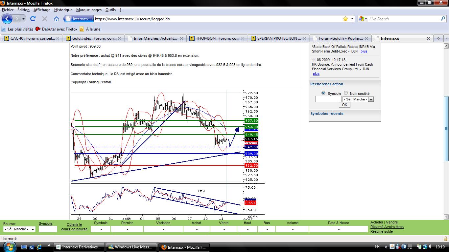Expand the Sél. Marché dropdown in search panel
The image size is (449, 252).
(x=371, y=99)
